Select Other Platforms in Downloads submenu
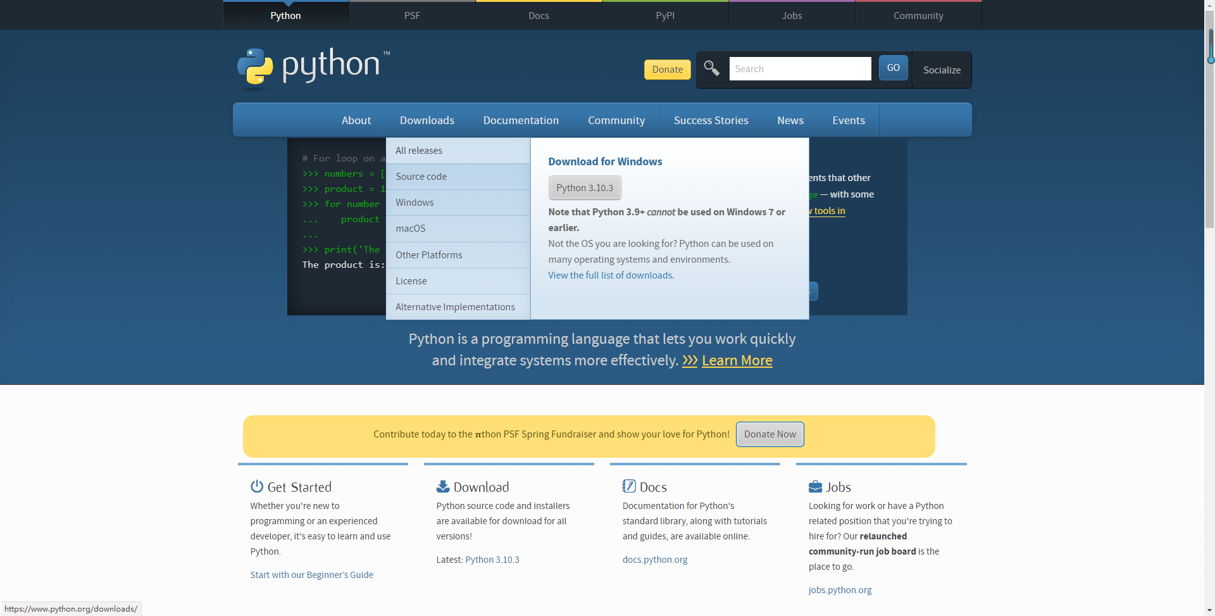The image size is (1215, 616). [458, 255]
